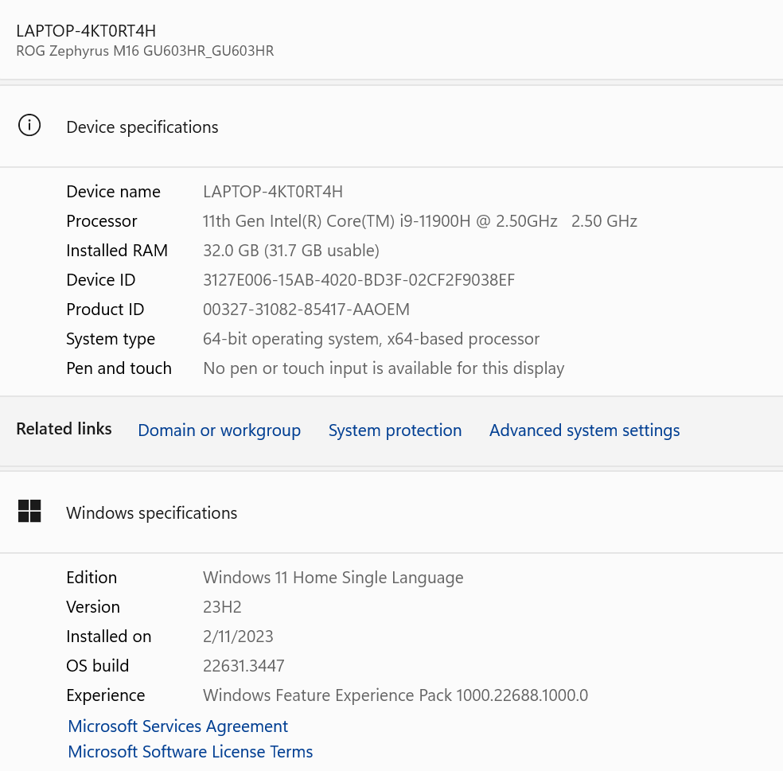The height and width of the screenshot is (771, 783).
Task: Click the LAPTOP-4KT0RT4H title at top
Action: pos(86,31)
